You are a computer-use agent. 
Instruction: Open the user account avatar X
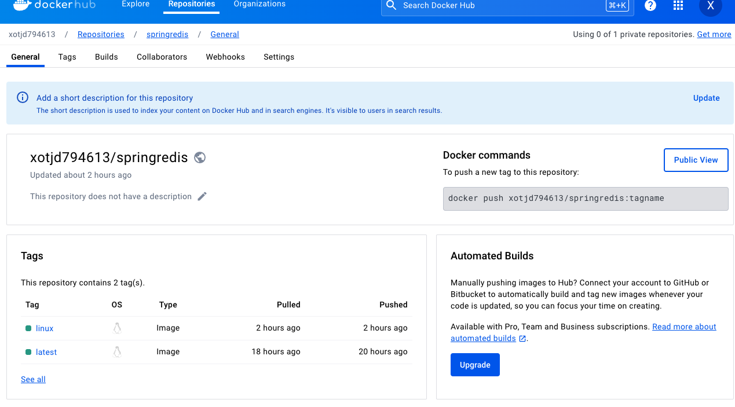[710, 5]
